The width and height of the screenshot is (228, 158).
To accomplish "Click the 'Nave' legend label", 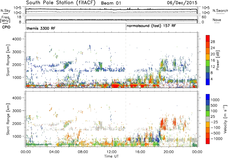I will click(217, 20).
